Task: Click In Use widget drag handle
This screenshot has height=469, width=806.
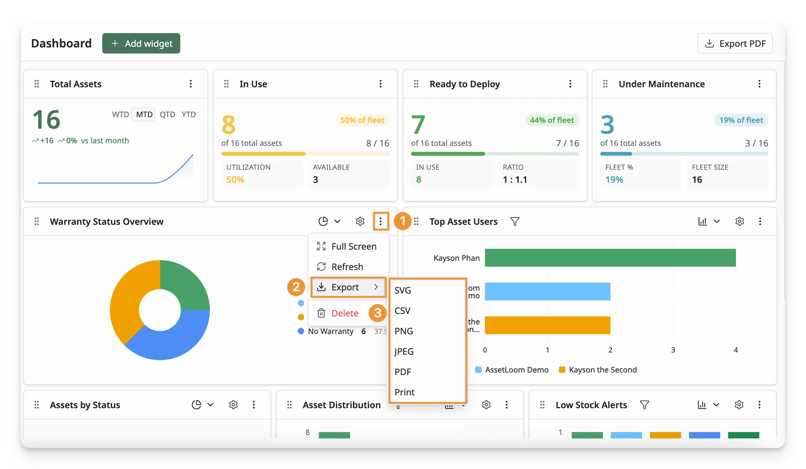Action: pyautogui.click(x=226, y=84)
